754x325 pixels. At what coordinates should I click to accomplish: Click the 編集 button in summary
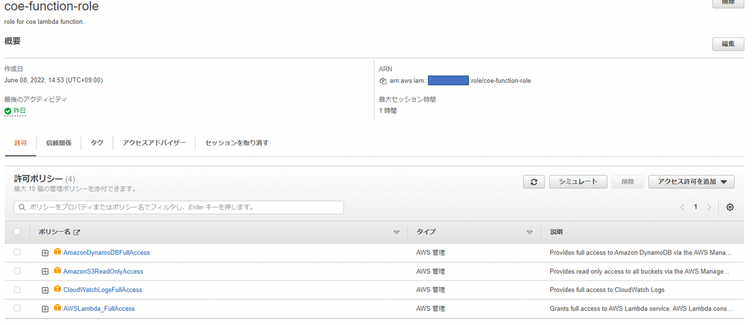point(728,44)
